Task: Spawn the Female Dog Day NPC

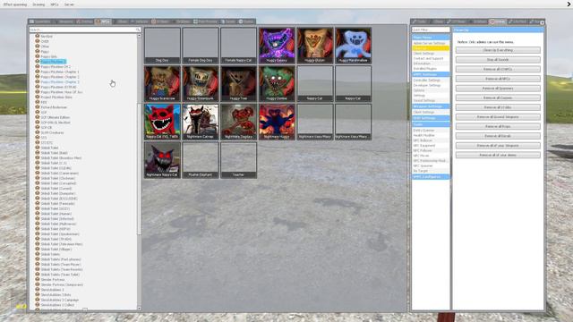Action: [201, 46]
